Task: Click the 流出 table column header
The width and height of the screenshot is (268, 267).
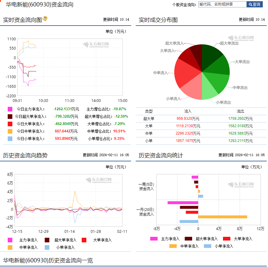Action: (x=240, y=111)
